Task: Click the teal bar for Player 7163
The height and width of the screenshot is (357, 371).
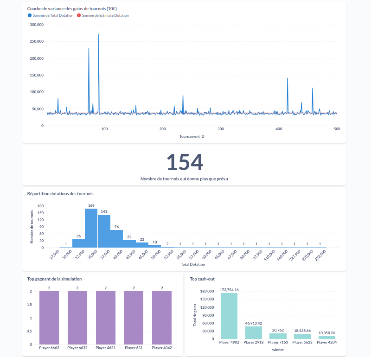Action: (278, 336)
